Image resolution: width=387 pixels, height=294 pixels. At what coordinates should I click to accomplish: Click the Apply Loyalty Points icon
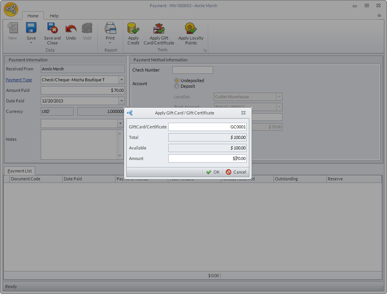pyautogui.click(x=191, y=28)
